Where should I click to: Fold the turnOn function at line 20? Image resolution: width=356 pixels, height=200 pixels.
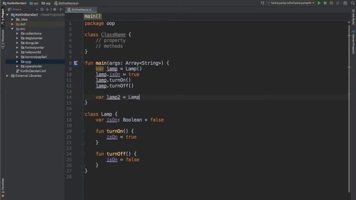(x=83, y=131)
